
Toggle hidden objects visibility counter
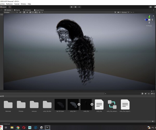(x=36, y=12)
